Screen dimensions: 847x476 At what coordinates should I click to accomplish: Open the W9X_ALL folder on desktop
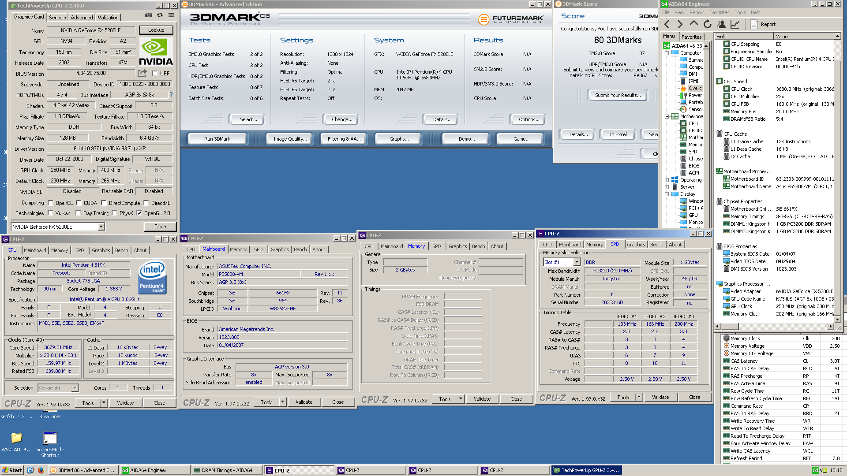[x=16, y=442]
